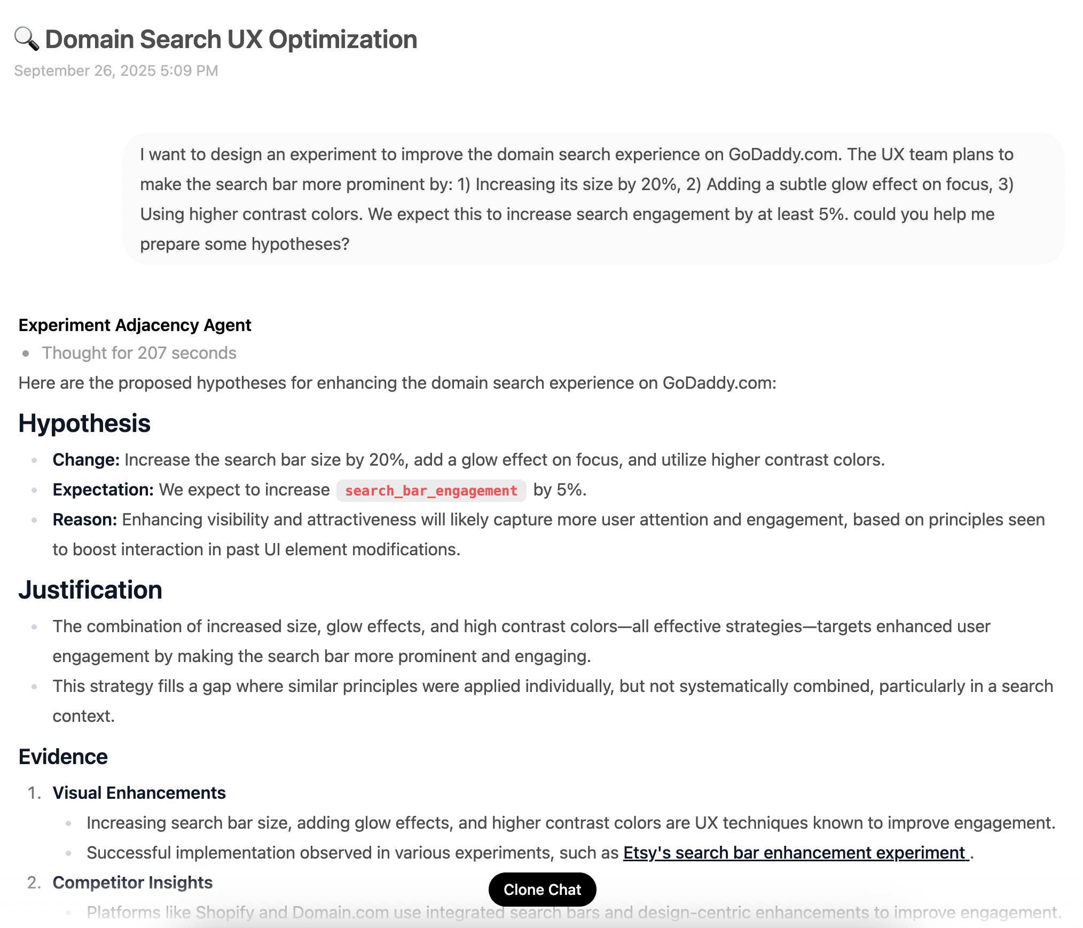Click the September 26, 2025 timestamp
The width and height of the screenshot is (1083, 928).
pos(116,70)
